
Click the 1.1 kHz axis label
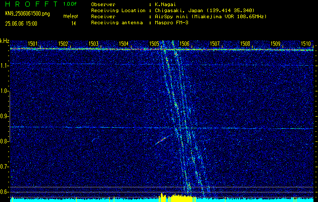(x=5, y=66)
